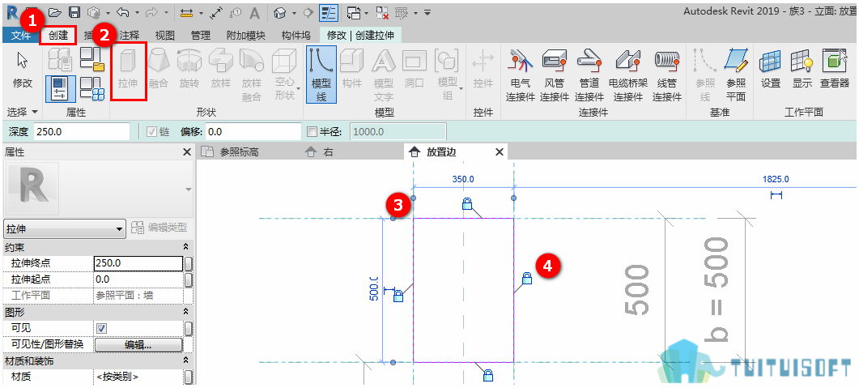Screen dimensions: 859x388
Task: Select the 模型线 model line tool
Action: pos(321,75)
